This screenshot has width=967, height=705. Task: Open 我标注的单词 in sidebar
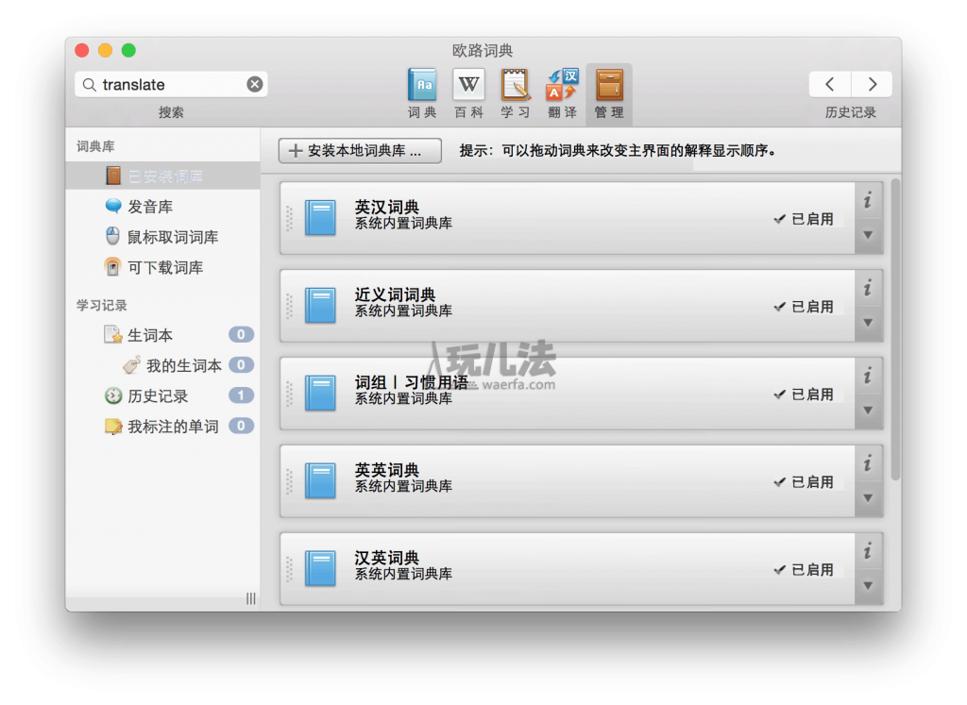point(162,426)
